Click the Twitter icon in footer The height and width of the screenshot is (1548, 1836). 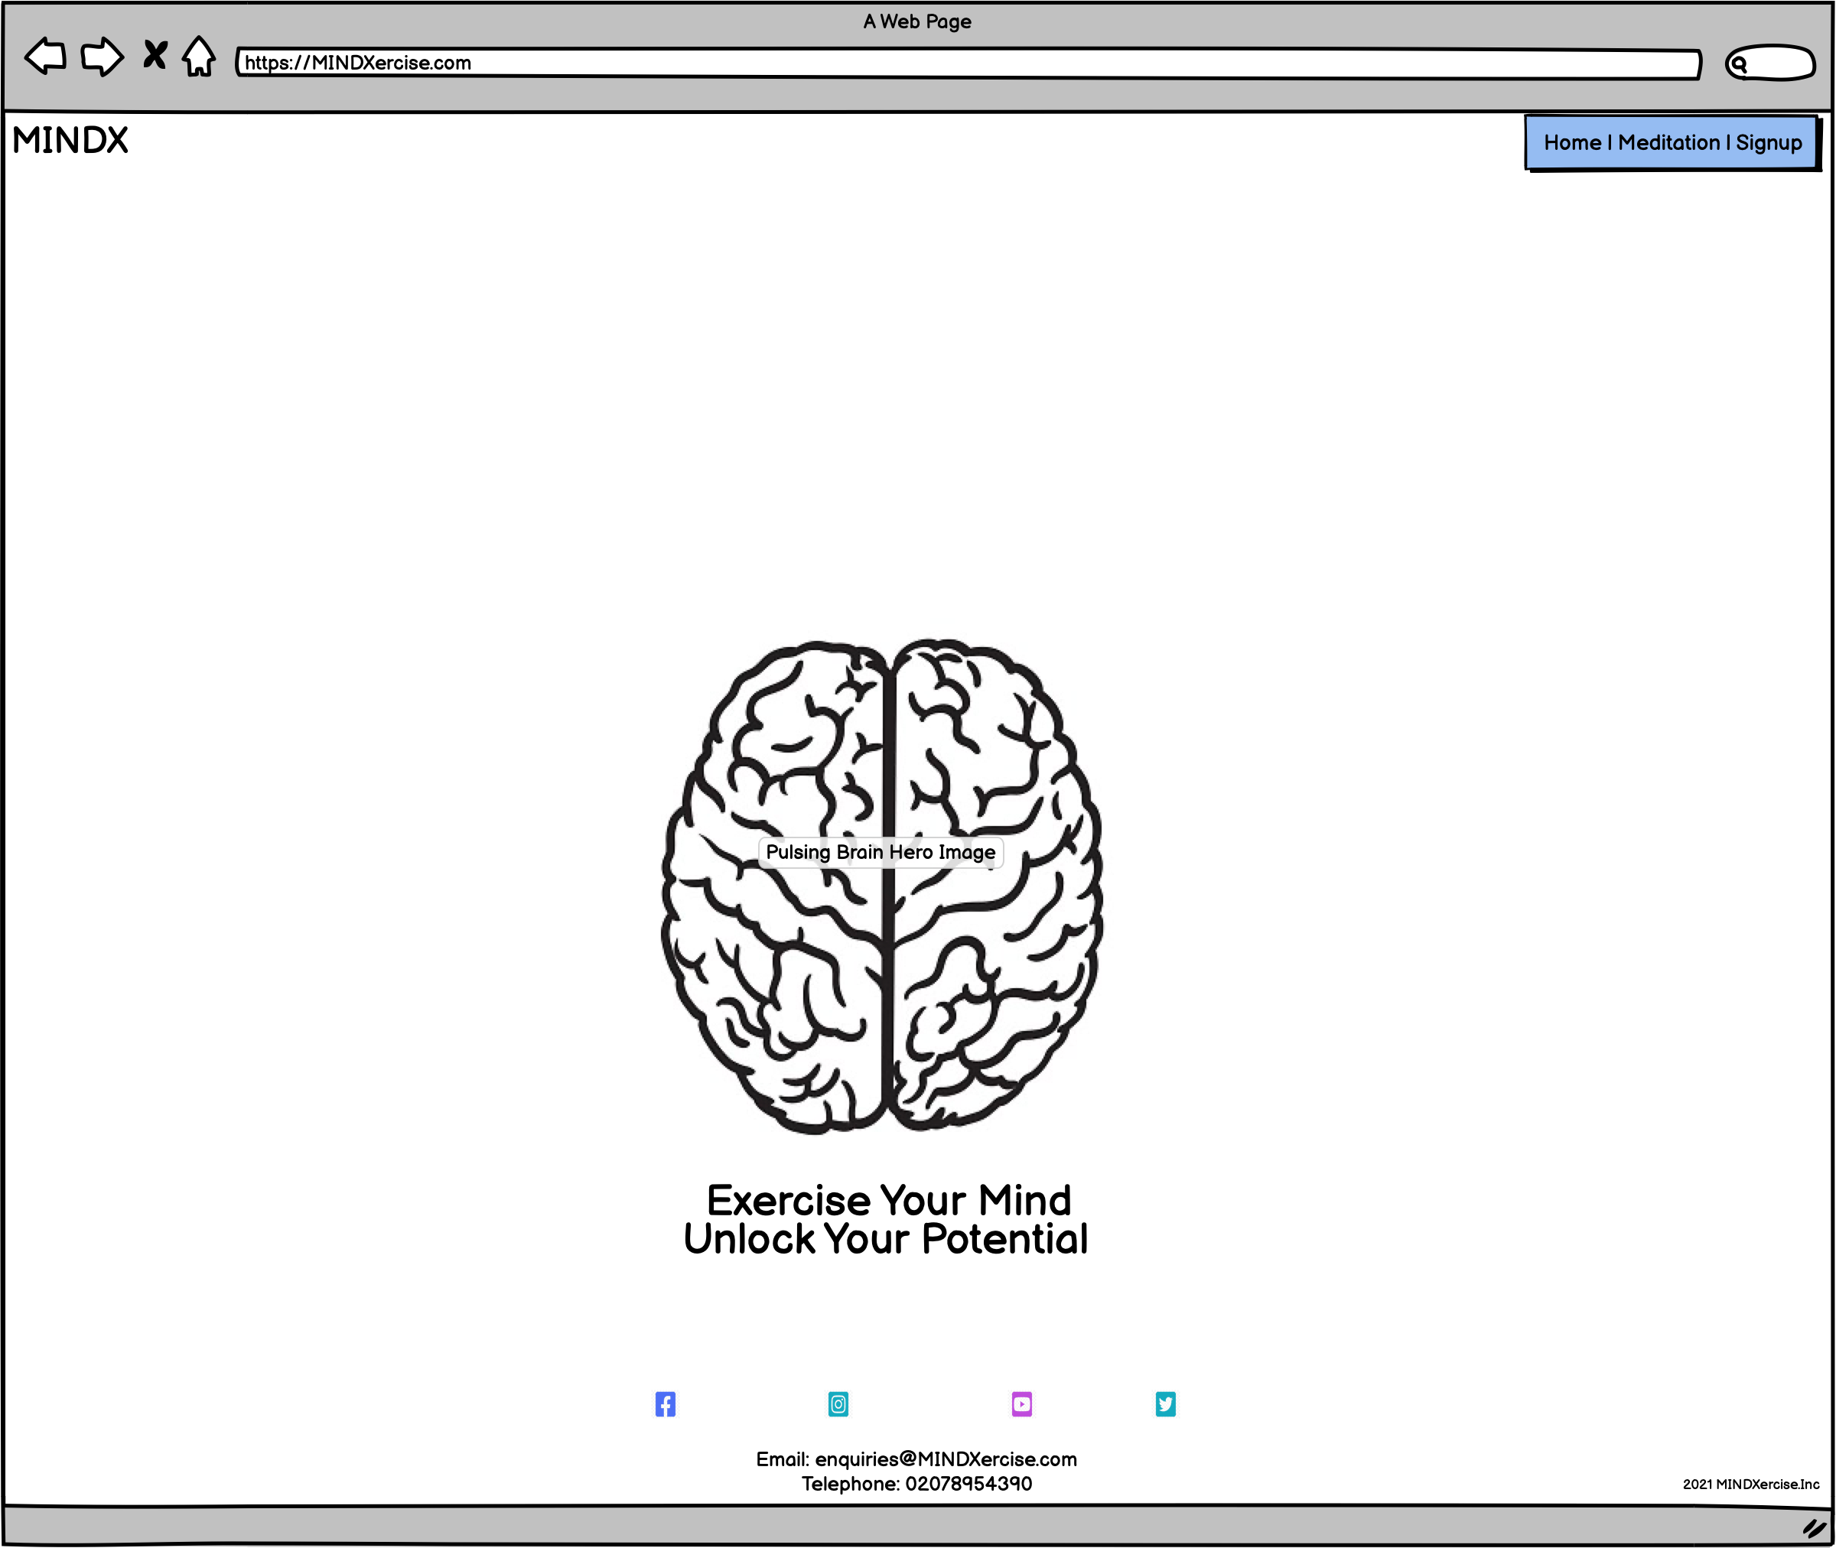[1166, 1400]
